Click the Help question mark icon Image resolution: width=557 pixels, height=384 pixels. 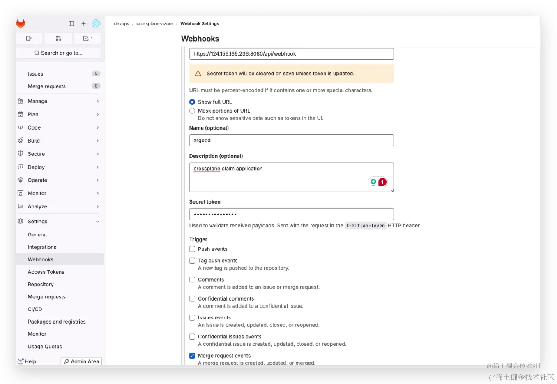(x=21, y=361)
